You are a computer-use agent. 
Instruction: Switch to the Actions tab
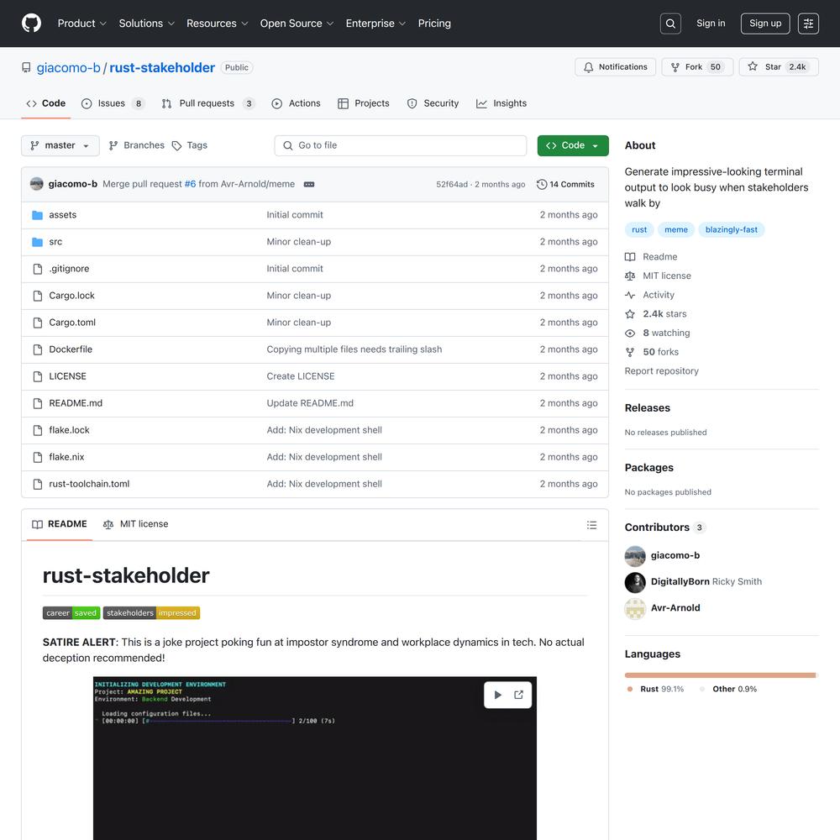pos(297,103)
